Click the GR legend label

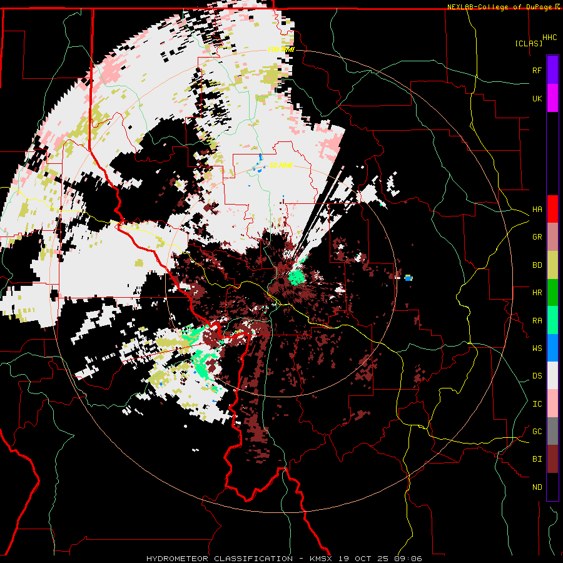click(537, 237)
